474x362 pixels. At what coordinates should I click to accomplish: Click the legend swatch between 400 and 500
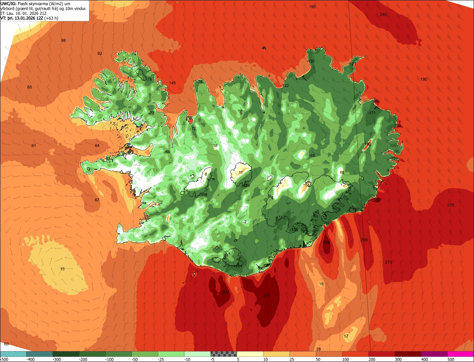coord(434,354)
